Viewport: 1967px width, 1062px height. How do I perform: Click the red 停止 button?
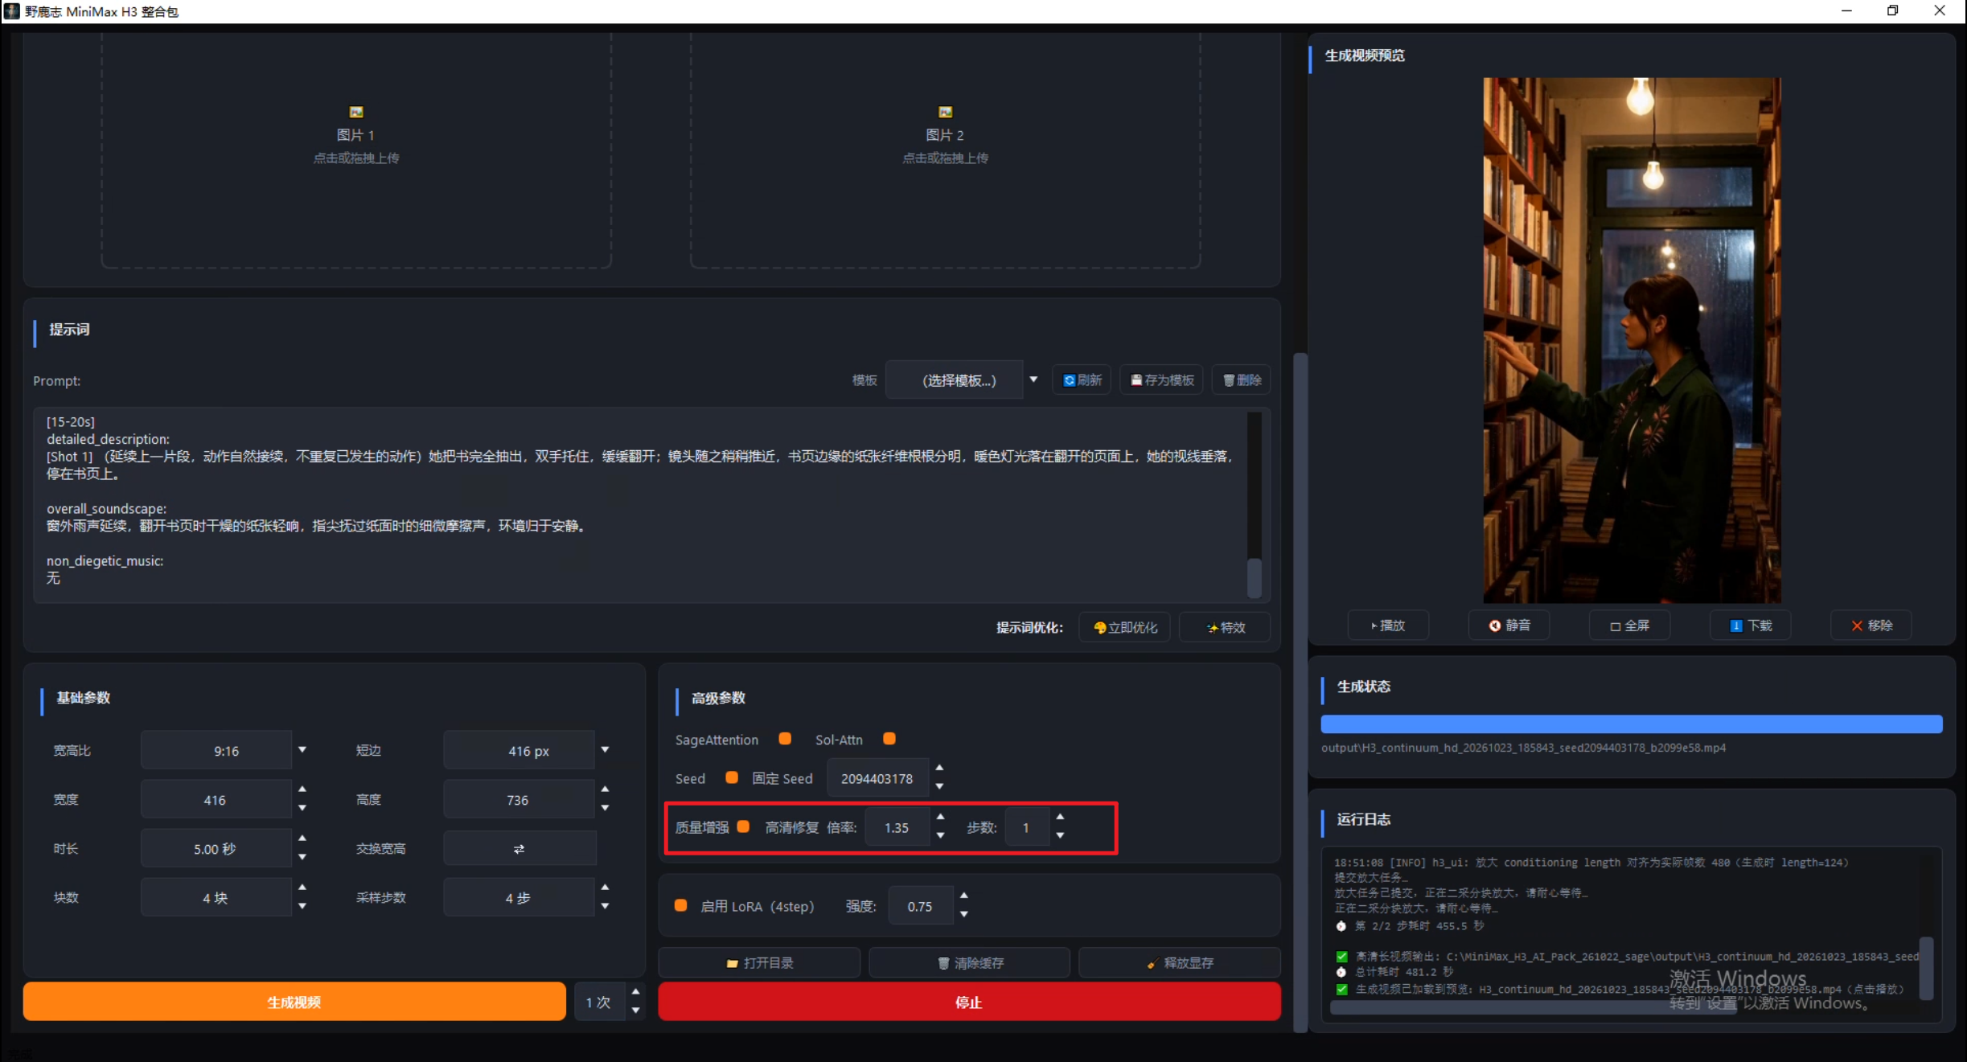969,1002
